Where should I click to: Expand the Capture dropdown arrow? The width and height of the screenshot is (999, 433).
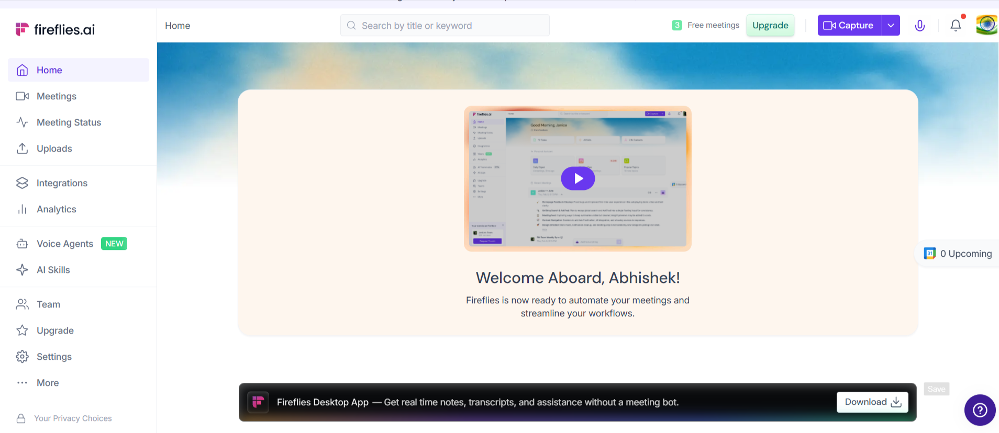(x=891, y=25)
